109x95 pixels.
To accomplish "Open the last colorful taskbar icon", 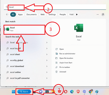I will tap(97, 92).
